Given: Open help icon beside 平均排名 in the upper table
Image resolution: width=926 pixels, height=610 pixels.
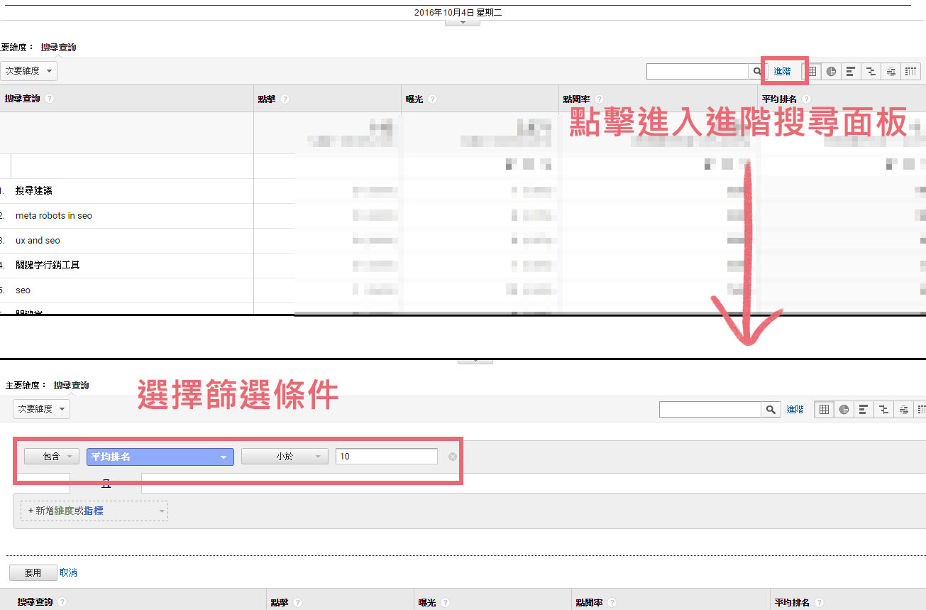Looking at the screenshot, I should (x=806, y=99).
